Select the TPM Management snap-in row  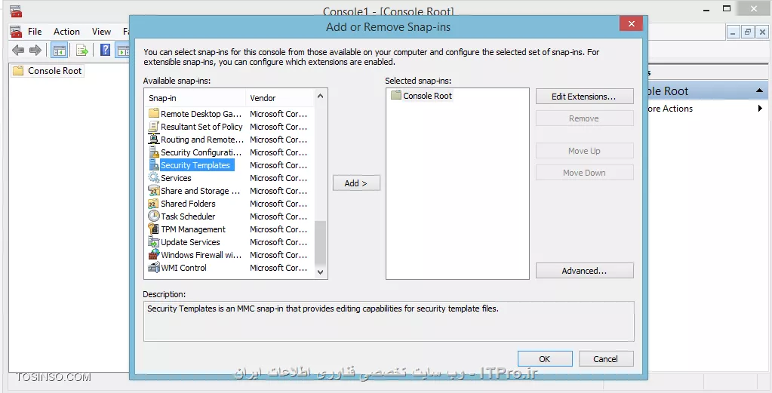point(229,229)
